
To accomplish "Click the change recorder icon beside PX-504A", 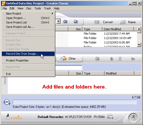I will pyautogui.click(x=110, y=116).
